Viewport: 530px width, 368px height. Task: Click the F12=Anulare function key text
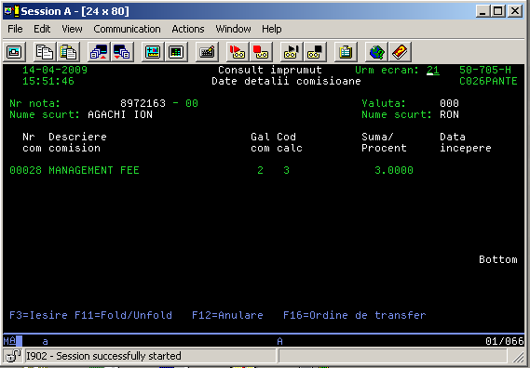pyautogui.click(x=227, y=315)
